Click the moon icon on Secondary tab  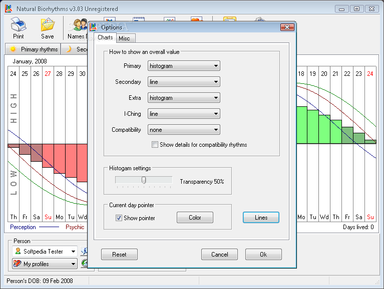[x=69, y=49]
